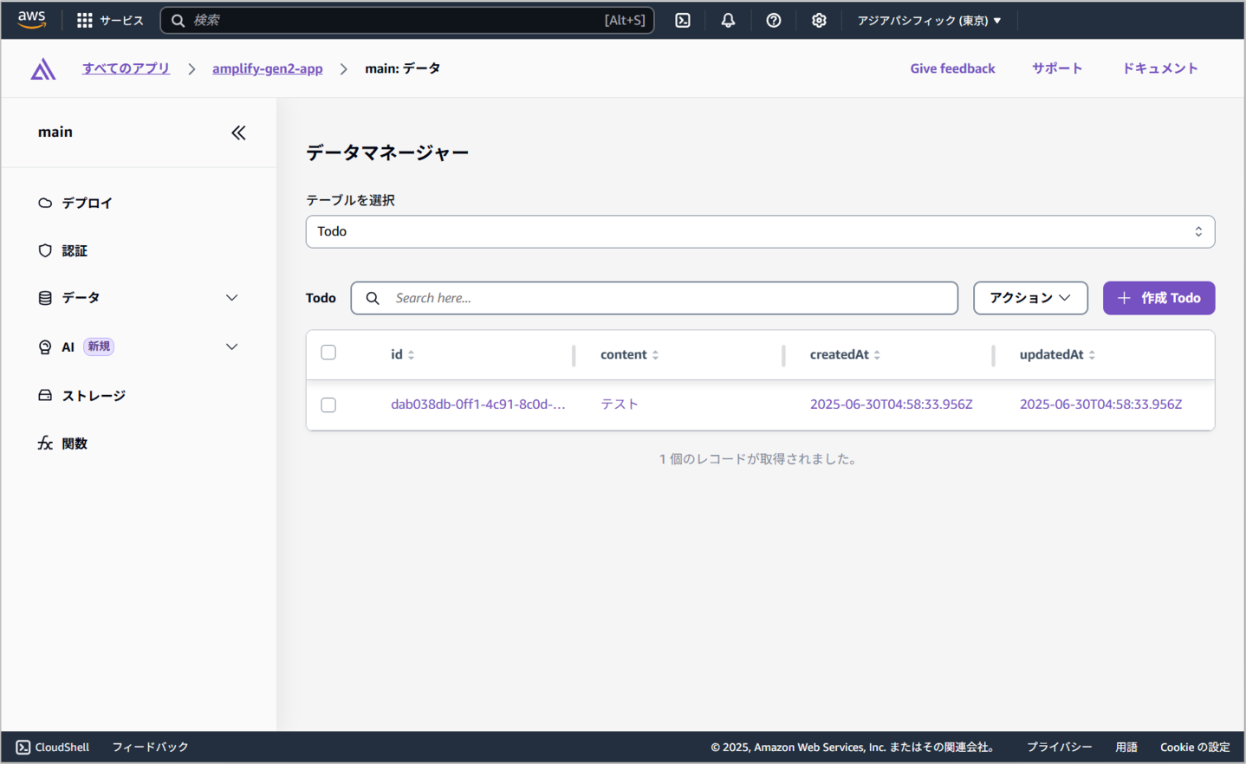Click the CloudShell footer label

click(x=62, y=747)
